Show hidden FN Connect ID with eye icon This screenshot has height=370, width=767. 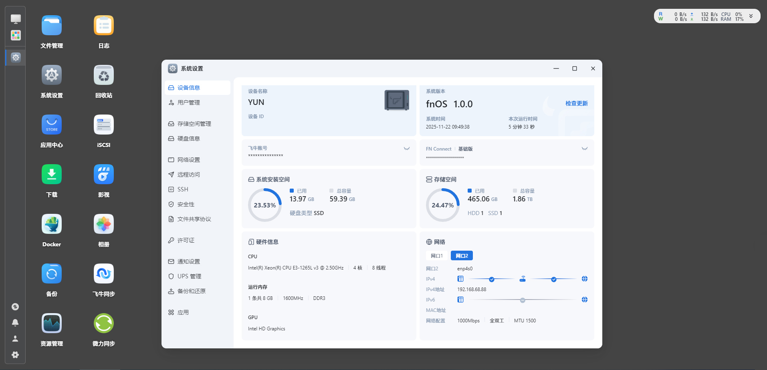click(x=585, y=149)
